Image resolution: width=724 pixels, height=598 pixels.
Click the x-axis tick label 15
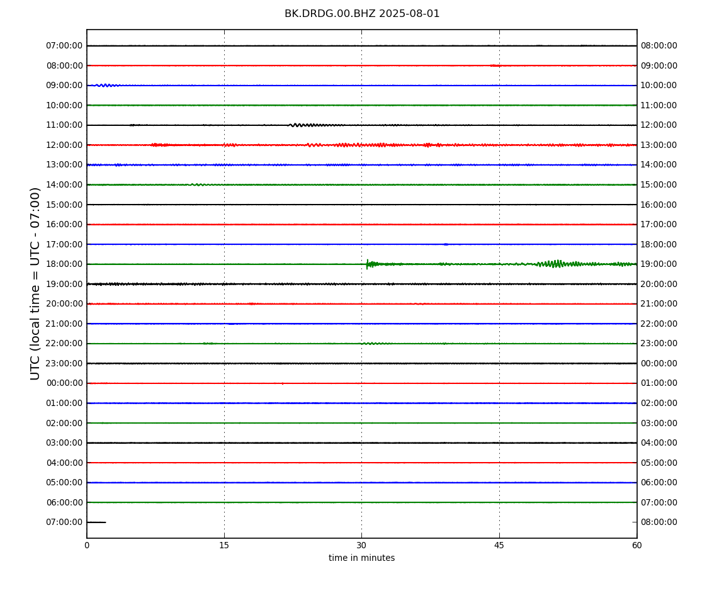click(x=224, y=546)
